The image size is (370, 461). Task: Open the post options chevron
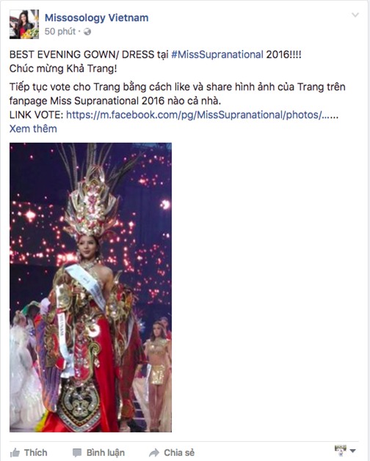355,15
